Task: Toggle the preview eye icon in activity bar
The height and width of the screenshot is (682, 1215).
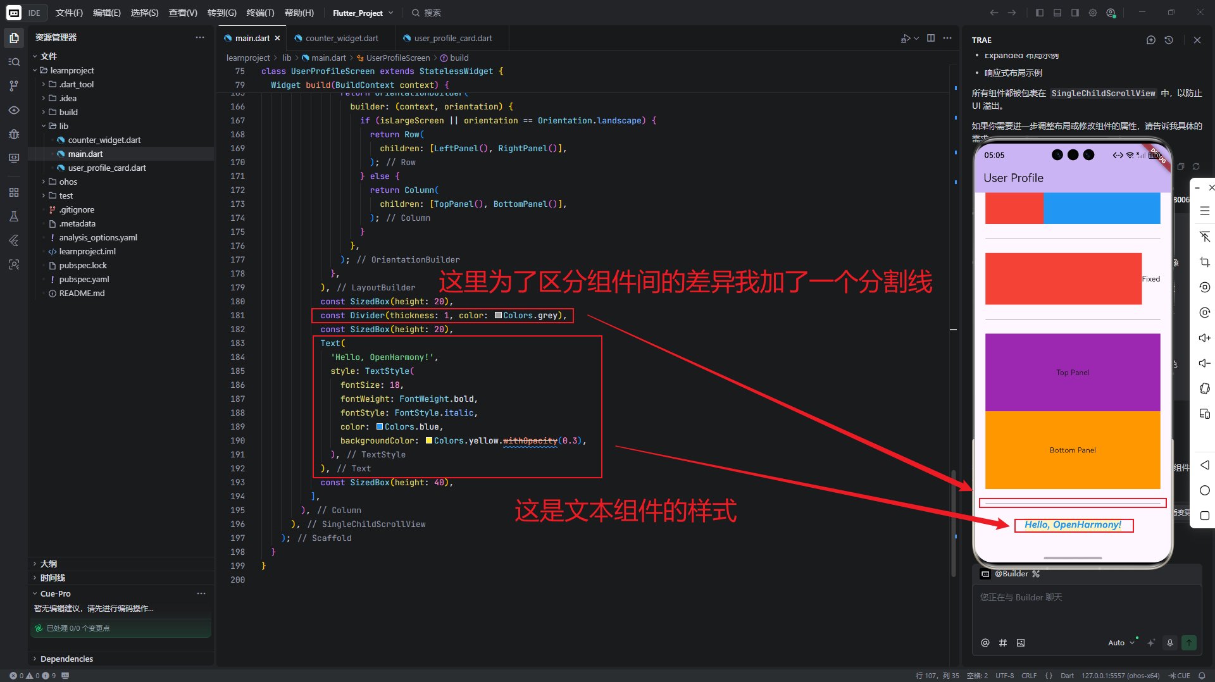Action: tap(14, 110)
